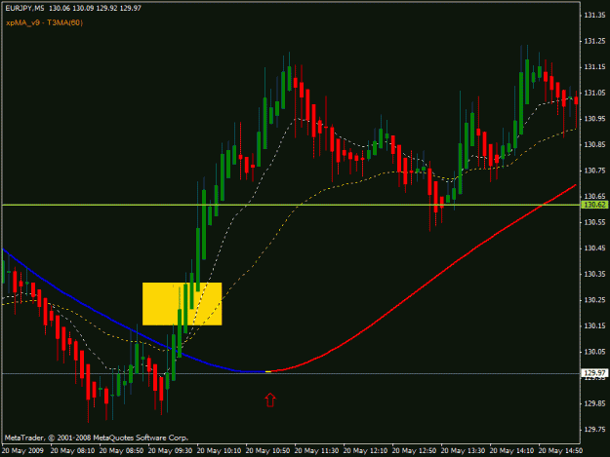Viewport: 610px width, 457px height.
Task: Click the 20 May 11:30 time label
Action: point(316,451)
